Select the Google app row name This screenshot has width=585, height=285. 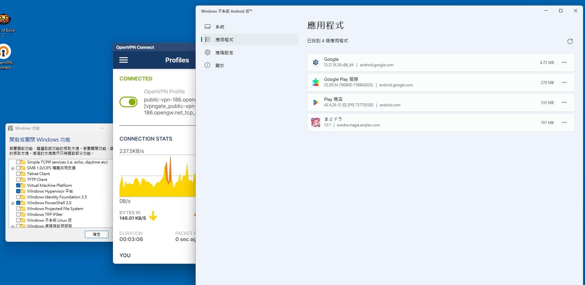pos(331,59)
